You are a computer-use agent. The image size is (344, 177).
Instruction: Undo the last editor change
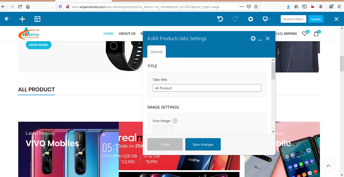point(220,19)
